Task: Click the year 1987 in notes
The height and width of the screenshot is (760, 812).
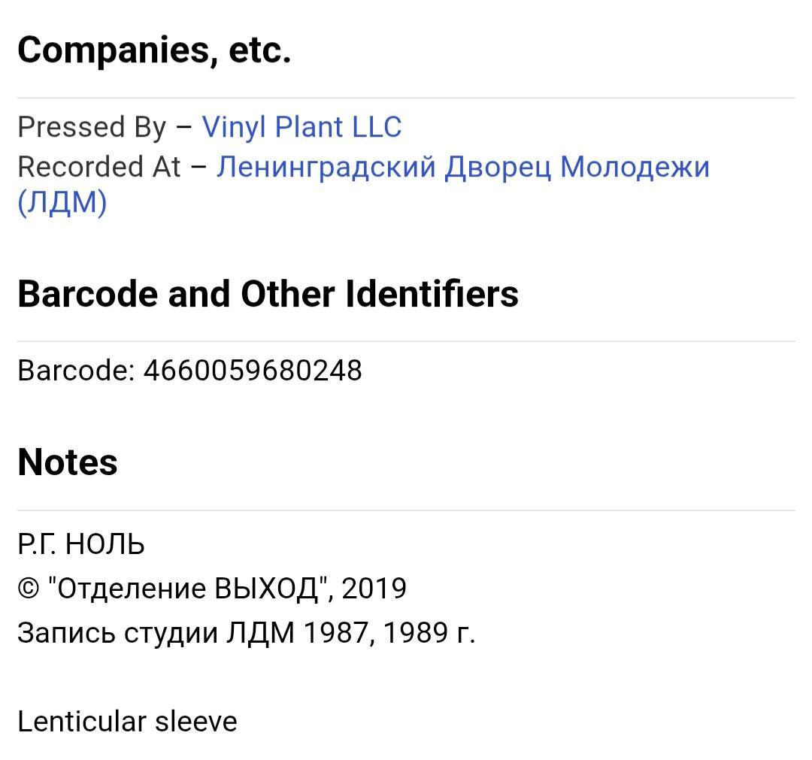Action: 338,633
